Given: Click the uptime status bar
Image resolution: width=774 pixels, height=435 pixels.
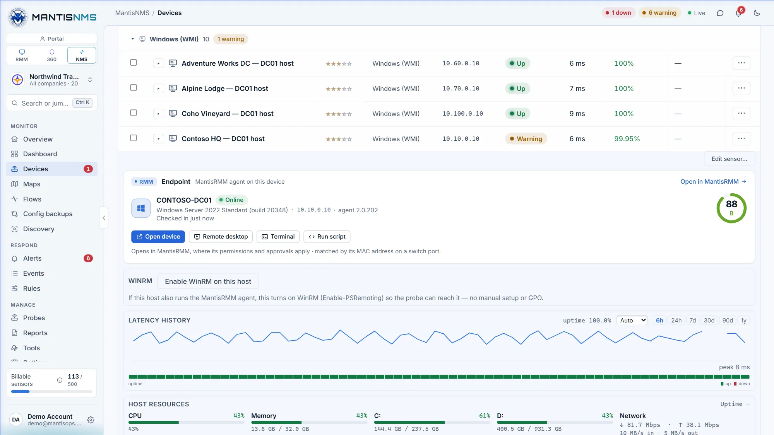Looking at the screenshot, I should tap(439, 377).
